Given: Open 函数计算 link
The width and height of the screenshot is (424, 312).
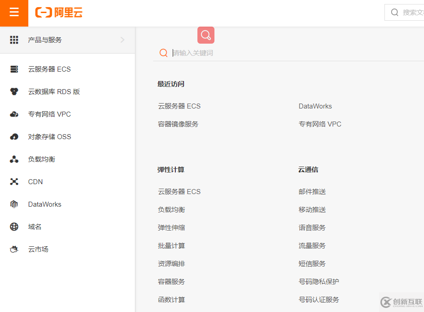Looking at the screenshot, I should tap(171, 299).
